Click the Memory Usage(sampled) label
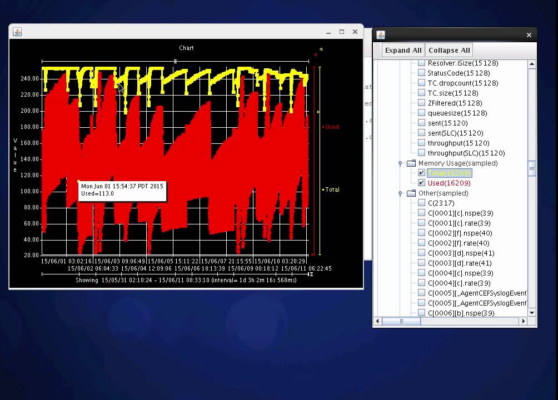This screenshot has width=558, height=400. point(458,163)
